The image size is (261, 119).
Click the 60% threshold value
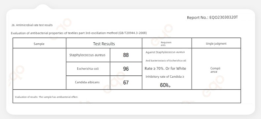[x=165, y=85]
